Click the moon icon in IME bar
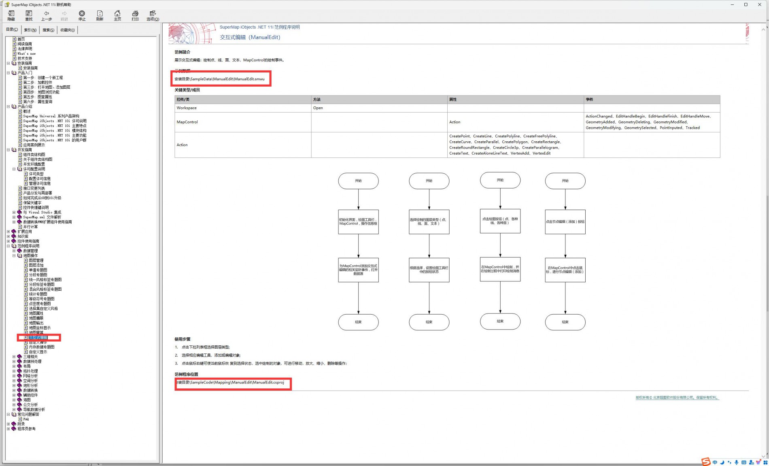The image size is (769, 466). click(722, 462)
